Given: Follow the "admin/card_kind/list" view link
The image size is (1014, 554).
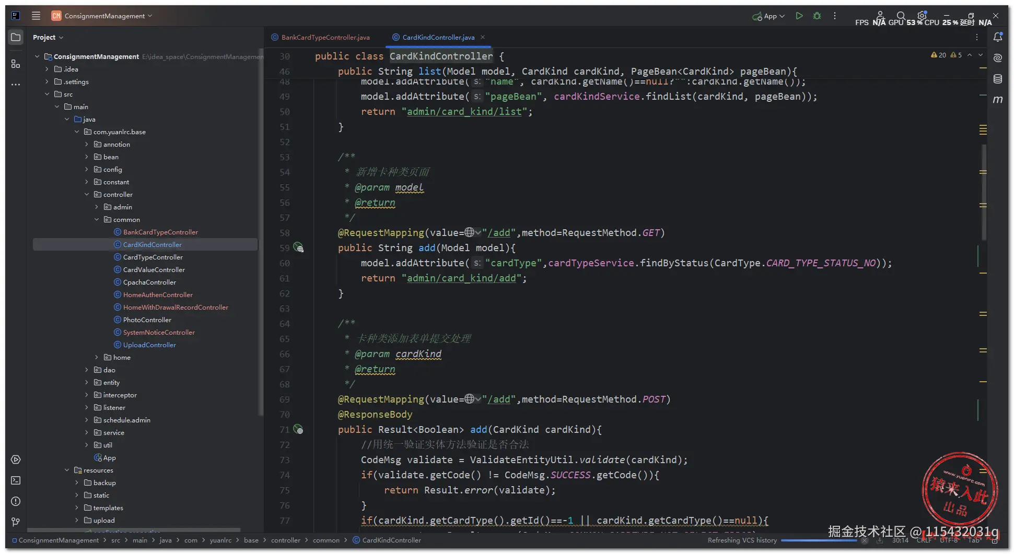Looking at the screenshot, I should 464,111.
